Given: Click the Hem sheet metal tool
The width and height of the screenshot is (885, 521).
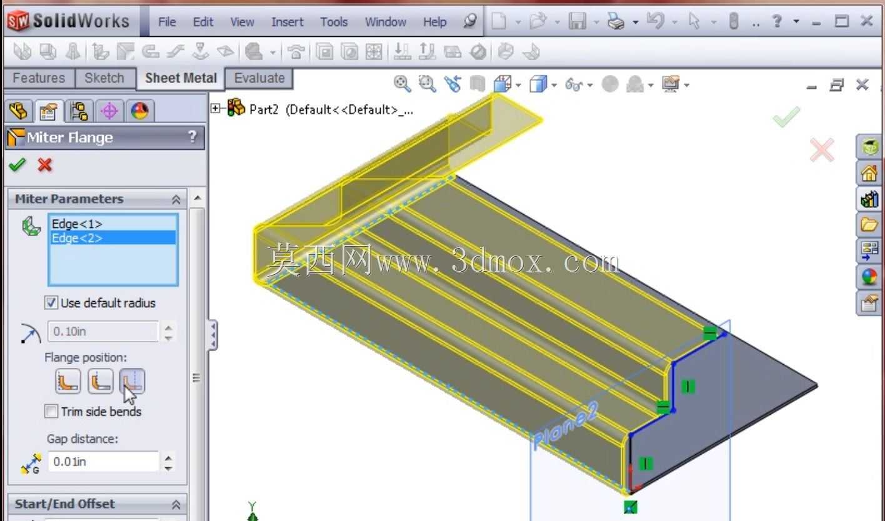Looking at the screenshot, I should [x=151, y=51].
